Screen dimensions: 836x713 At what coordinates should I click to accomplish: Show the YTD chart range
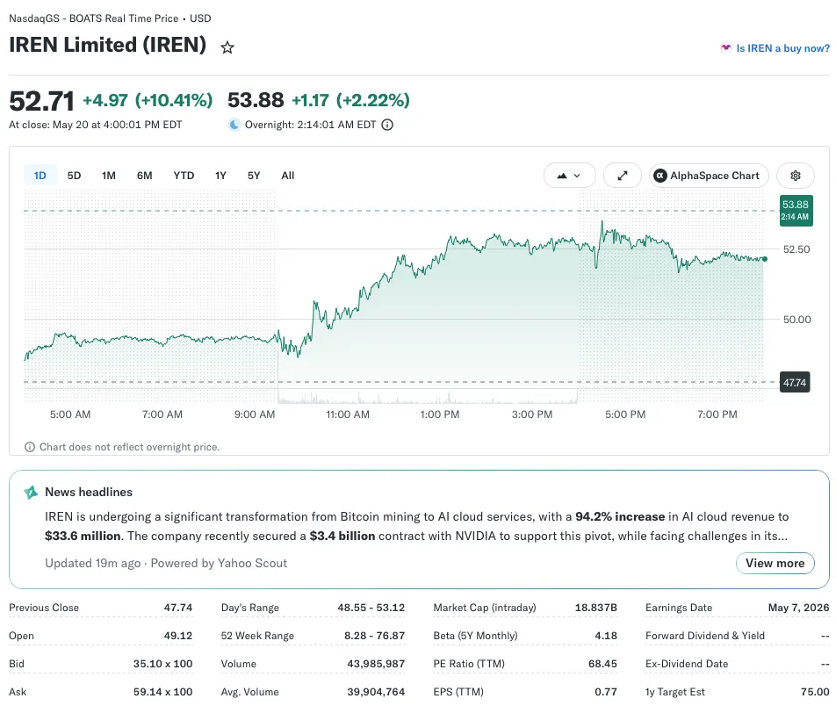coord(184,176)
